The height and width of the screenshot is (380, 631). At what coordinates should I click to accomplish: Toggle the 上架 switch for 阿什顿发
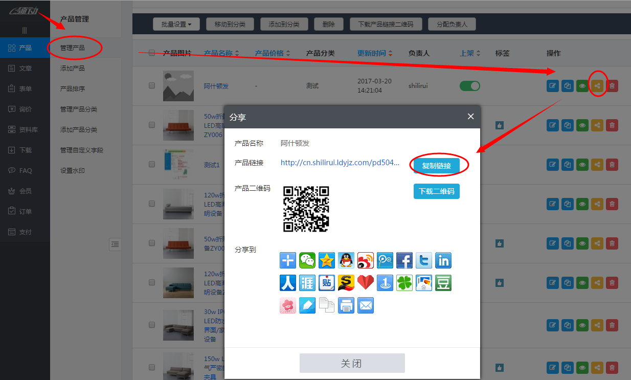coord(469,85)
